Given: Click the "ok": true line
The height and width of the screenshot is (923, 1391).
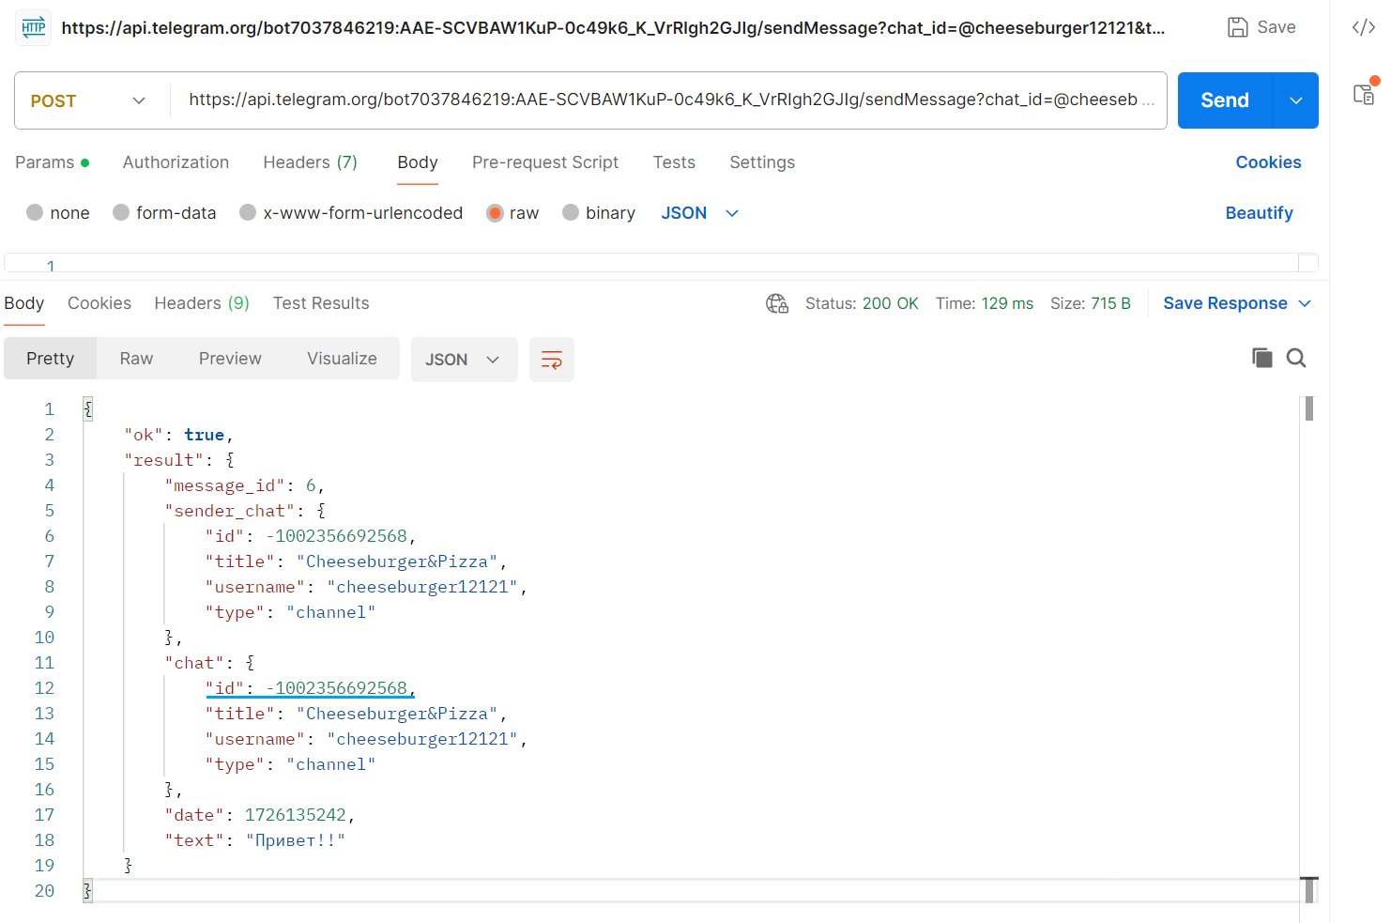Looking at the screenshot, I should [x=178, y=435].
